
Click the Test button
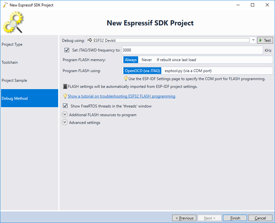coord(265,40)
